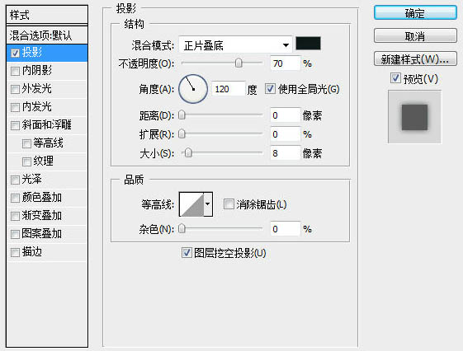Select the 斜面和浮雕 style row label
Image resolution: width=463 pixels, height=351 pixels.
47,124
